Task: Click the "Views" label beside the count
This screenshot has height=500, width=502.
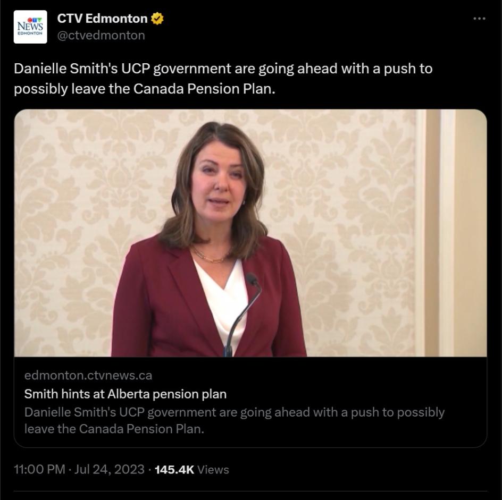Action: (x=213, y=470)
